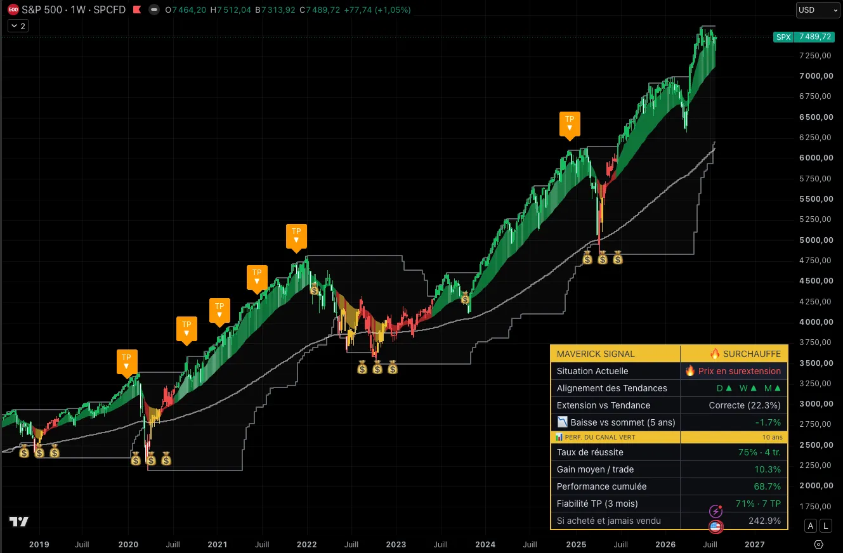Select the TP marker at start of 2021
The image size is (843, 553).
[219, 313]
